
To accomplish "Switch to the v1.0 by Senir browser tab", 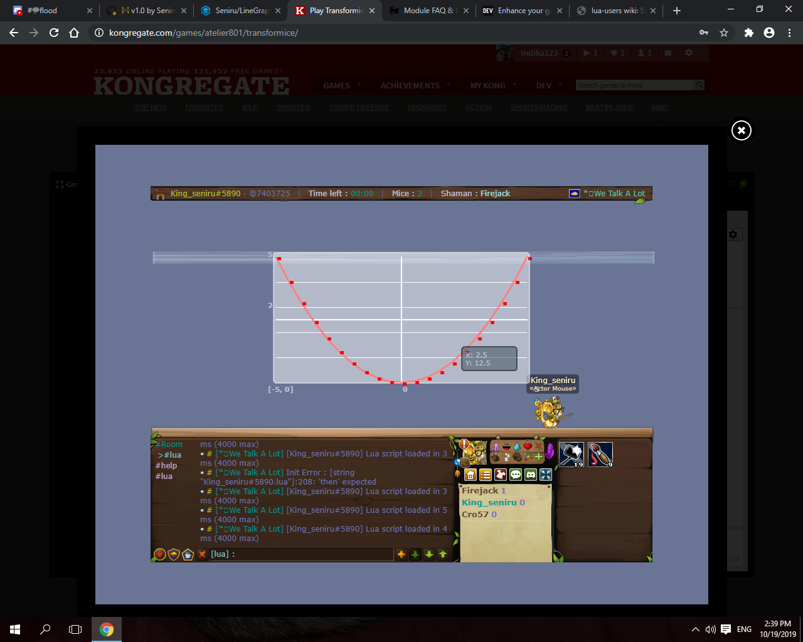I will point(147,11).
